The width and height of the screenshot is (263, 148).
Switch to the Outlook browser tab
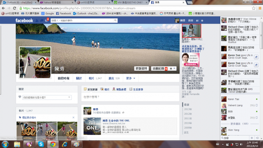[19, 2]
